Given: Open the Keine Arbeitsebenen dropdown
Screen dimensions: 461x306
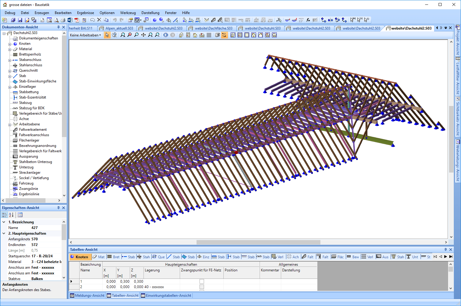Looking at the screenshot, I should [85, 35].
